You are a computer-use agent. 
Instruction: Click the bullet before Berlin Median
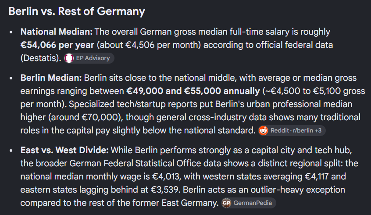click(11, 78)
